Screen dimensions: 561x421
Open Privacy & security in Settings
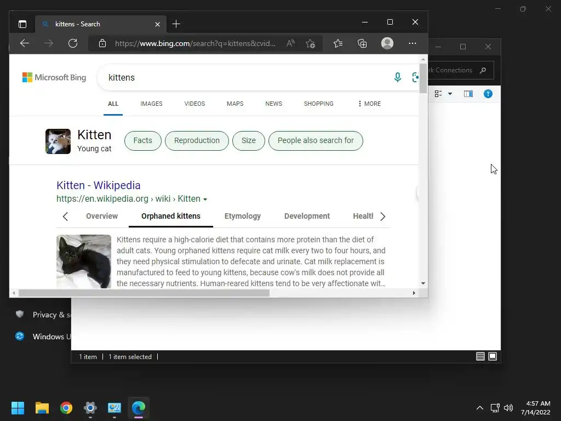point(43,315)
